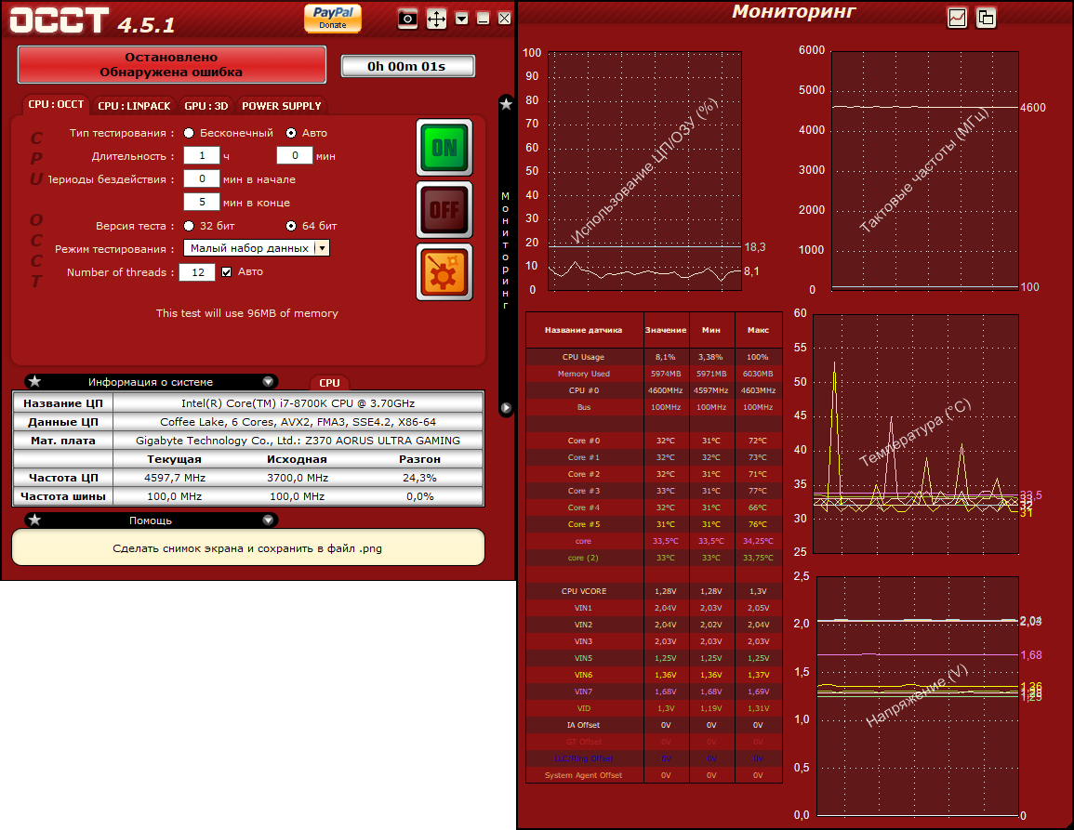Click the PayPal Donate button
Image resolution: width=1074 pixels, height=830 pixels.
pyautogui.click(x=333, y=18)
